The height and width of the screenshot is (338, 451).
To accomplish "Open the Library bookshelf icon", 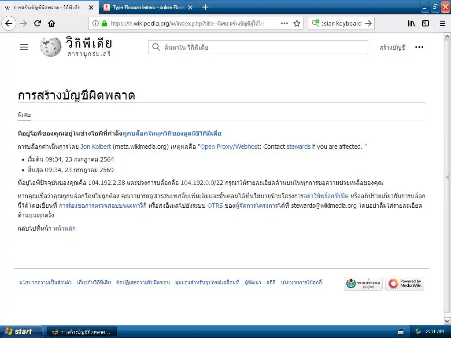I will 411,23.
